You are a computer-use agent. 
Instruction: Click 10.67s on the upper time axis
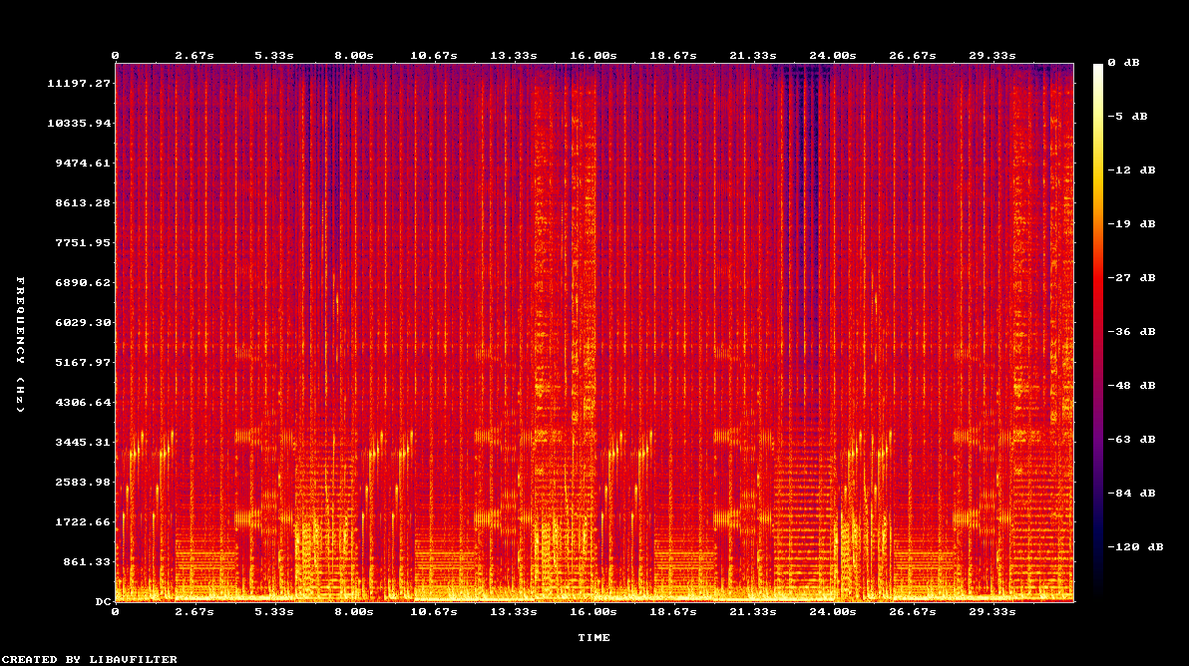(x=434, y=56)
